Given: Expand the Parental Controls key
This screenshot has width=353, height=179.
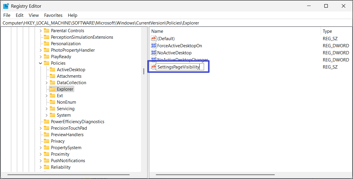Looking at the screenshot, I should point(41,31).
